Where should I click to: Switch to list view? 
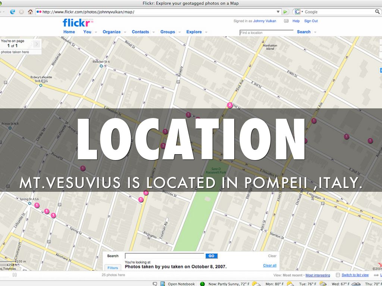coord(355,275)
